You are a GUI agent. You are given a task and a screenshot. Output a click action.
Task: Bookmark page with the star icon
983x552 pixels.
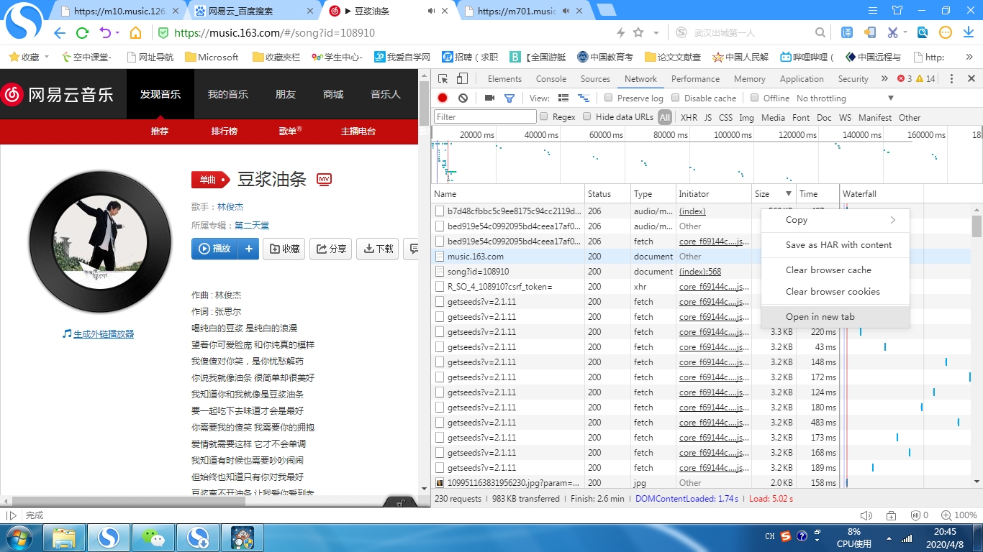[638, 33]
